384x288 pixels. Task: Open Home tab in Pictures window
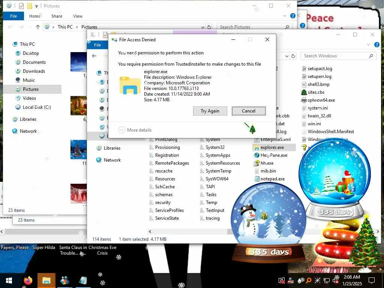(35, 16)
